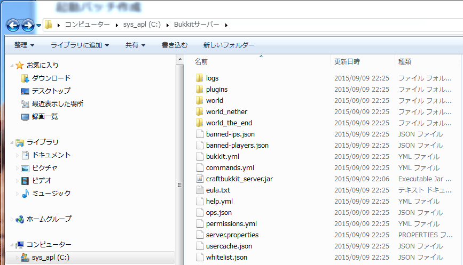Click the ホームグループ icon in sidebar

(20, 219)
